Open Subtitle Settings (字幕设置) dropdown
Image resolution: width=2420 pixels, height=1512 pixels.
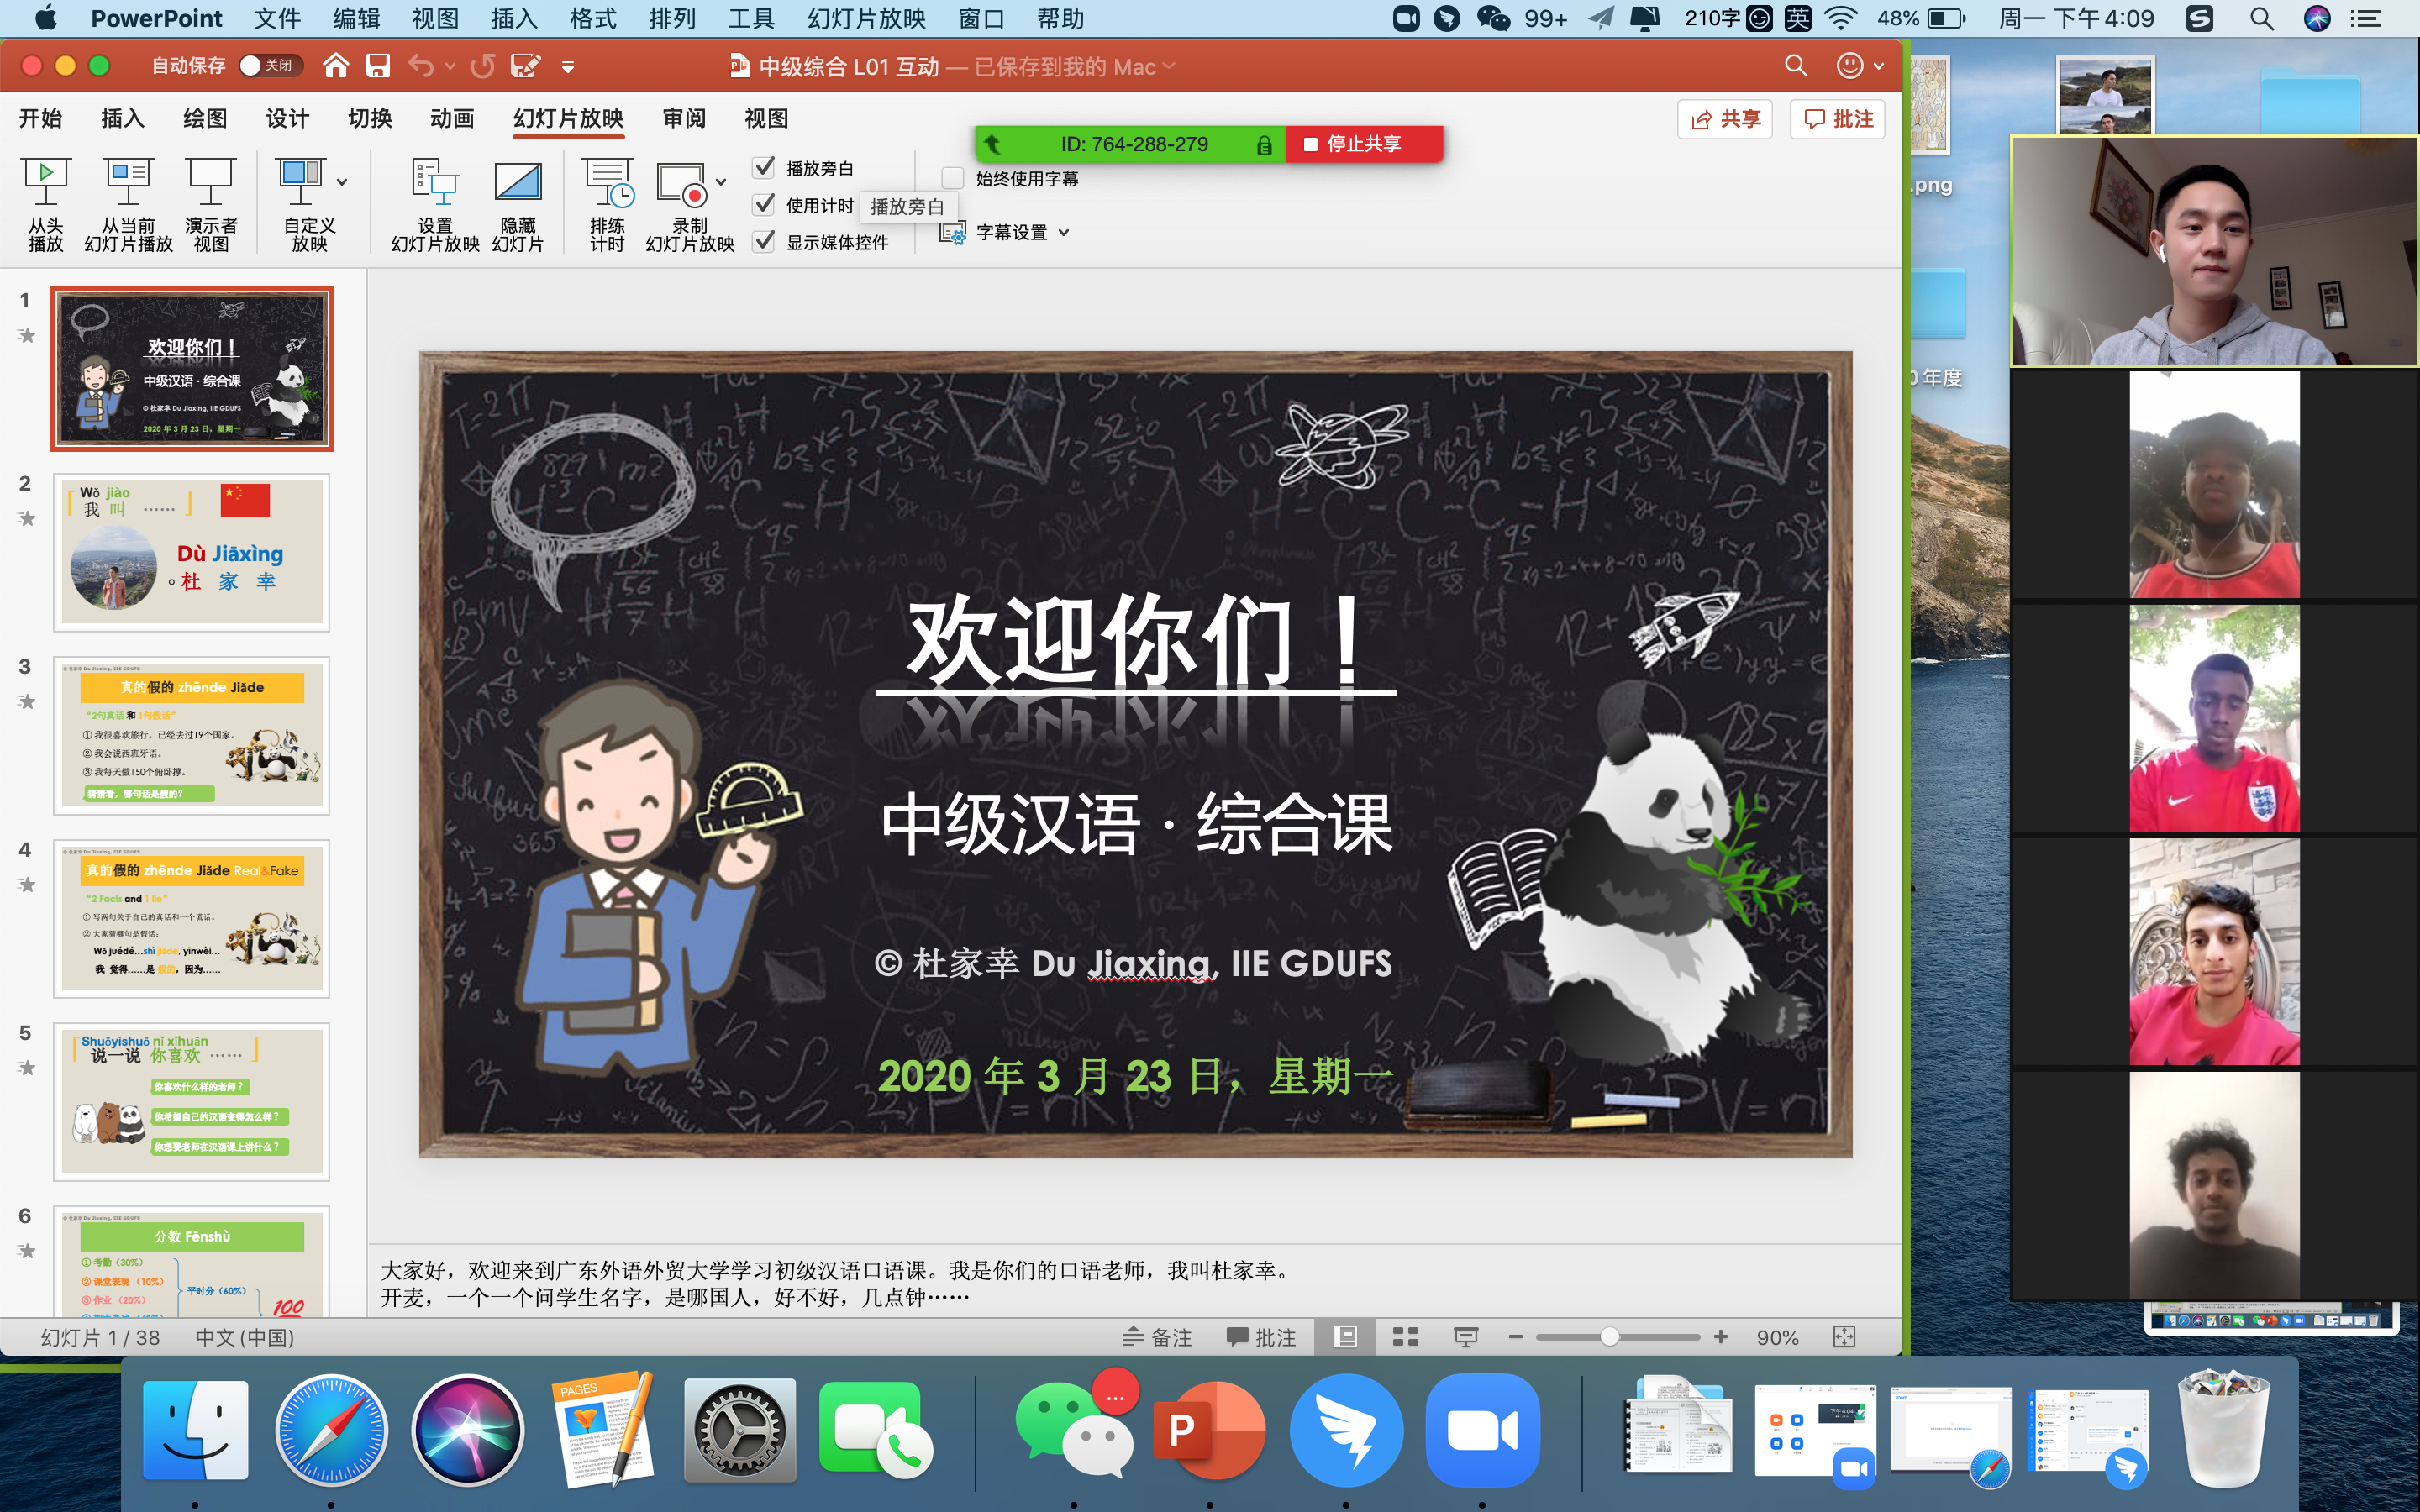[1006, 232]
